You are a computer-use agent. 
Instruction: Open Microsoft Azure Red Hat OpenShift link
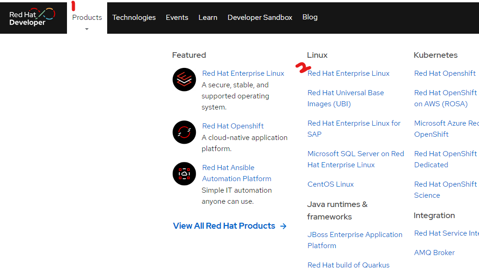click(446, 128)
